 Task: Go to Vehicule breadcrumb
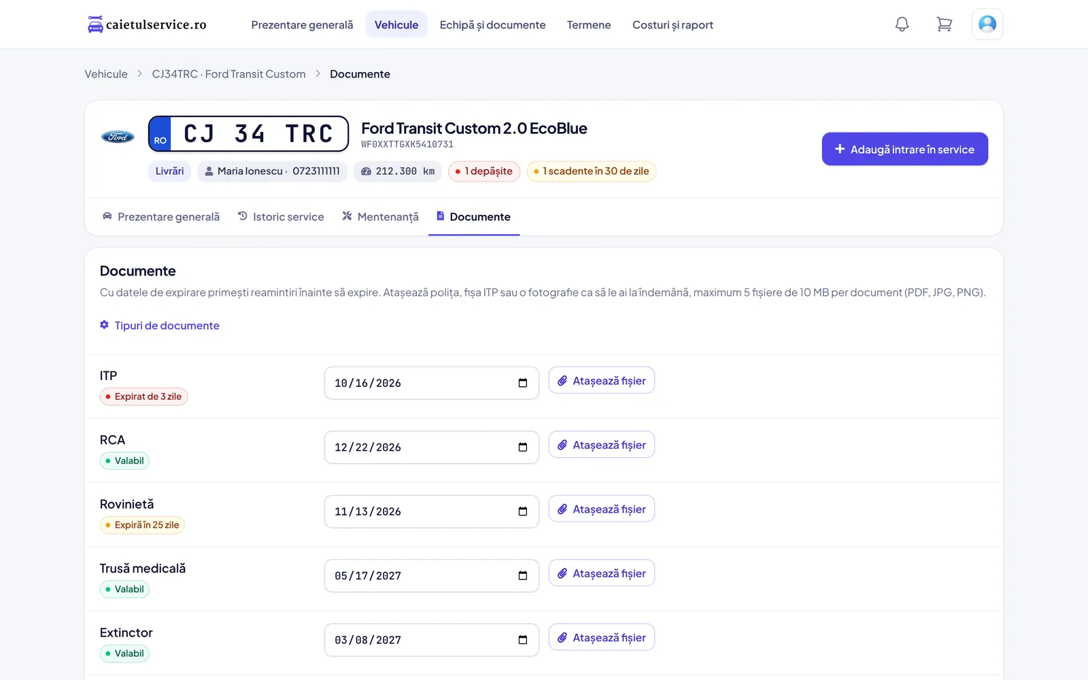pos(106,74)
